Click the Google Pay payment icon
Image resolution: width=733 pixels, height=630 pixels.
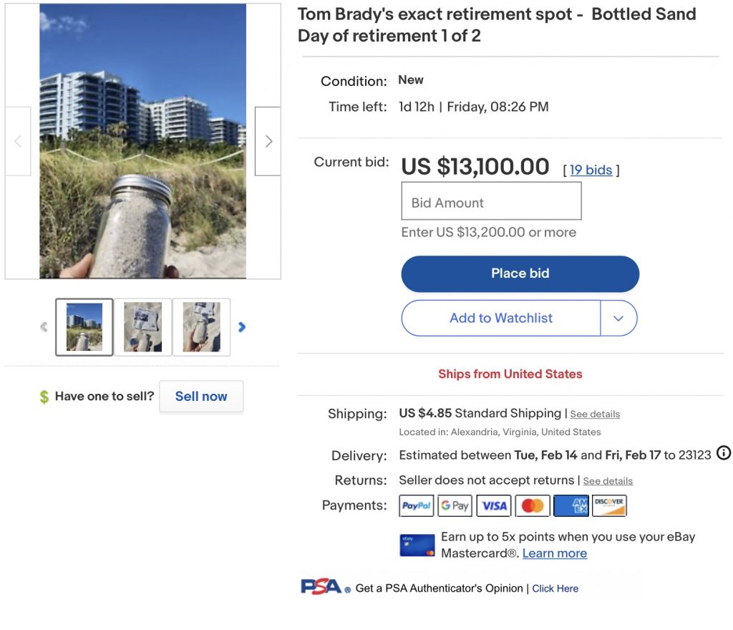[x=455, y=505]
